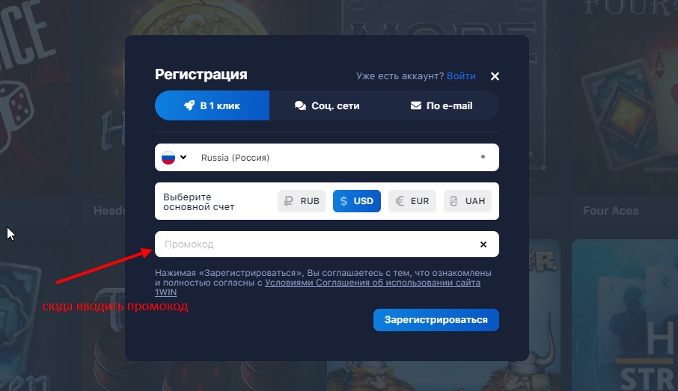Screen dimensions: 678x391
Task: Click the Russian flag icon
Action: (x=168, y=157)
